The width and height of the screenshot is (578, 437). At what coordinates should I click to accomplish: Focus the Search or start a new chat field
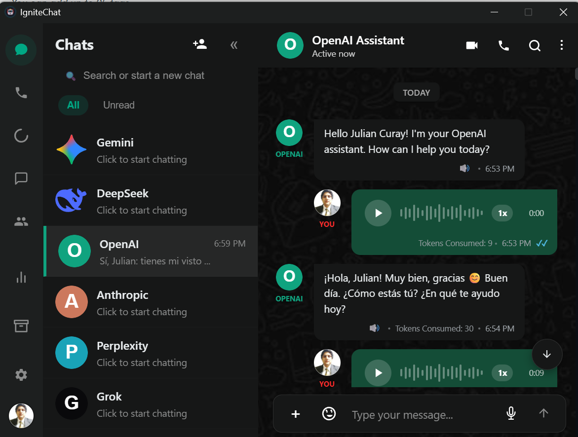[x=151, y=75]
